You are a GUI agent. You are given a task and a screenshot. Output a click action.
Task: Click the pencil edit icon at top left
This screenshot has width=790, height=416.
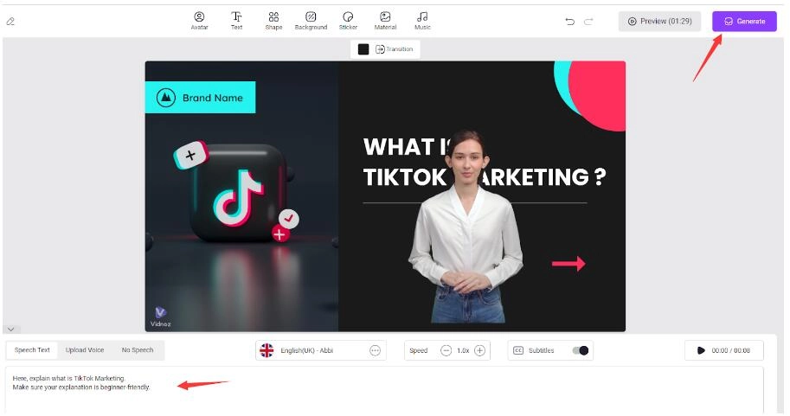(10, 22)
